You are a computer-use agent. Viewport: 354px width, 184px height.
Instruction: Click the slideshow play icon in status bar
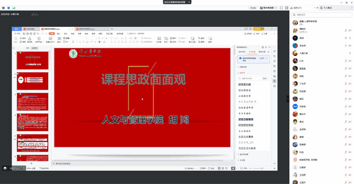tap(233, 168)
